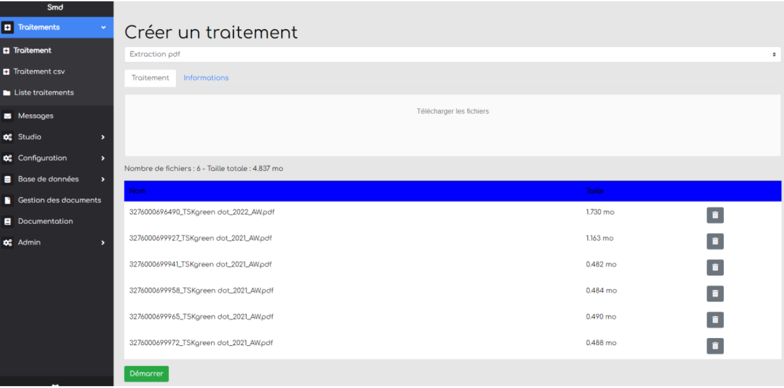Click trash icon for 3276000699958 file
Image resolution: width=784 pixels, height=388 pixels.
coord(715,293)
